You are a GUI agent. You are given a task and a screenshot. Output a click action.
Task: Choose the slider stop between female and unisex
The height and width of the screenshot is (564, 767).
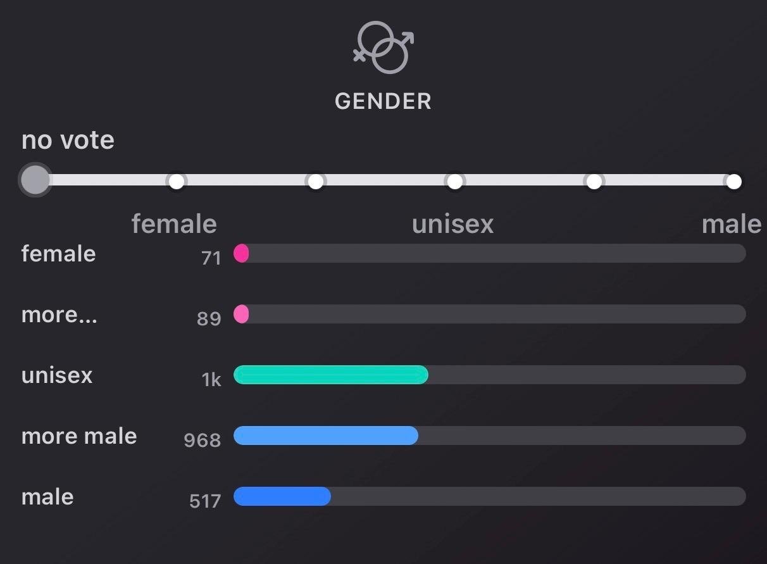coord(315,182)
